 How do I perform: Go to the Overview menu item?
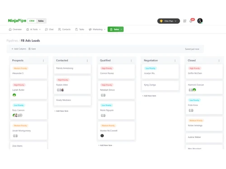(x=15, y=29)
